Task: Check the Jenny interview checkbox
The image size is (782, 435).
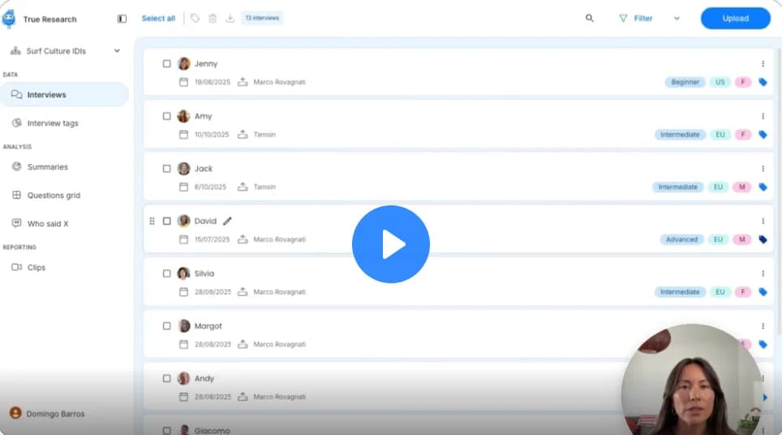Action: tap(166, 64)
